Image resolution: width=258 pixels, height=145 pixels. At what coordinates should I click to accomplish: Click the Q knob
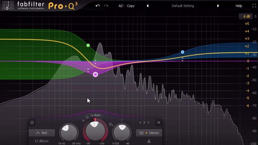[122, 133]
